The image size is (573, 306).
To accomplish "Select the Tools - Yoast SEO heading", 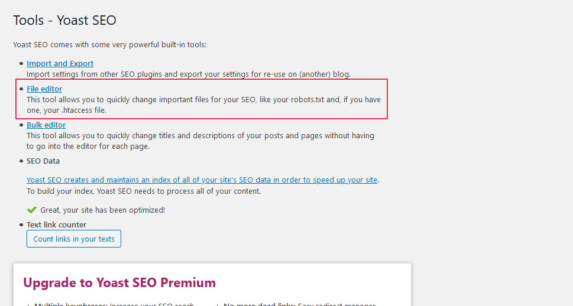I will pos(64,20).
